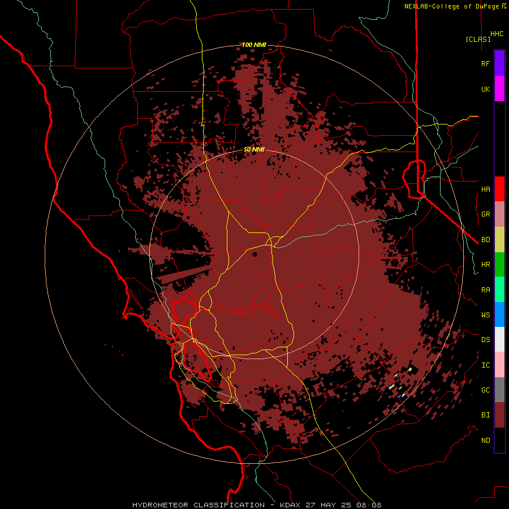
Task: Click the "[CLAS]" units label
Action: [478, 40]
